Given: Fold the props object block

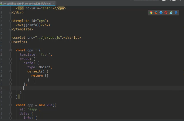Looking at the screenshot, I should point(10,59).
